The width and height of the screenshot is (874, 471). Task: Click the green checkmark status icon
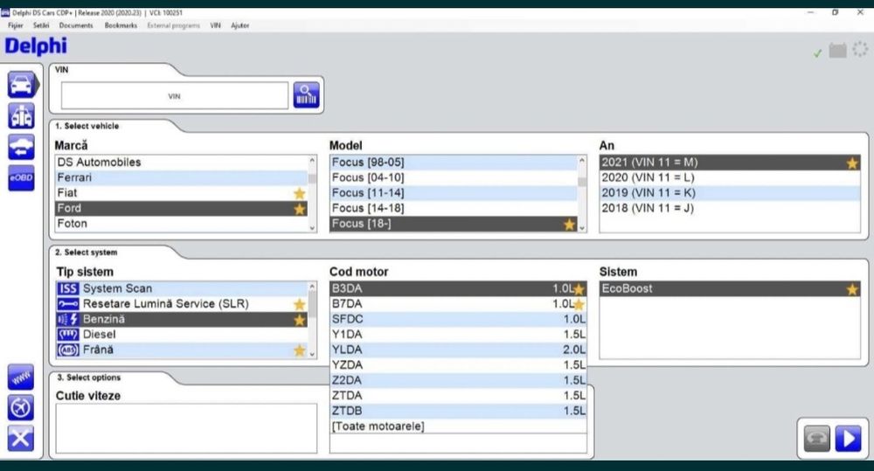tap(818, 53)
